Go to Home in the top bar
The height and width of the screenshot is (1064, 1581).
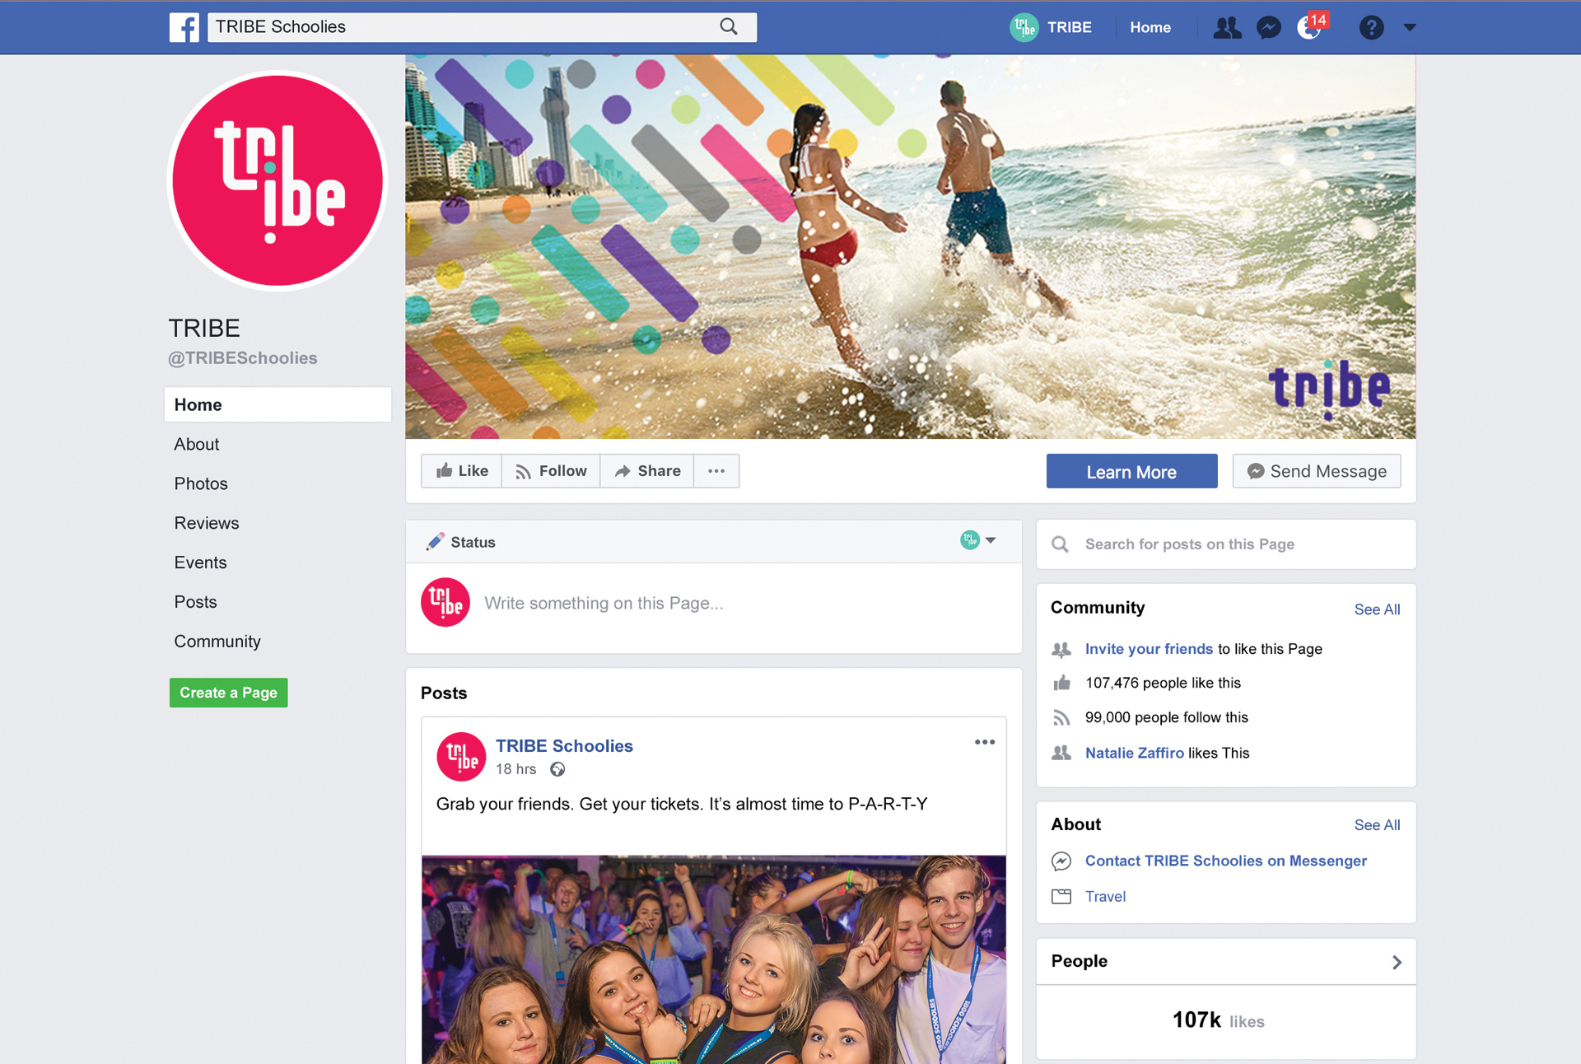pyautogui.click(x=1150, y=27)
